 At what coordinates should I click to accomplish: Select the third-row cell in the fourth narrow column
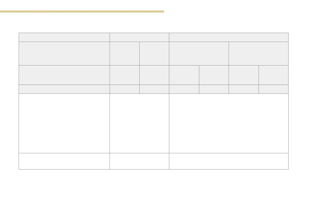pos(214,75)
